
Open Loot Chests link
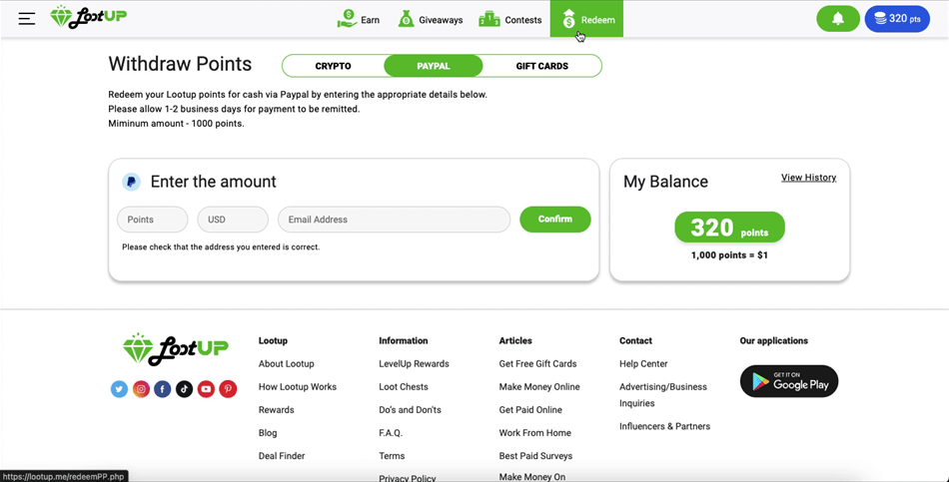click(404, 386)
